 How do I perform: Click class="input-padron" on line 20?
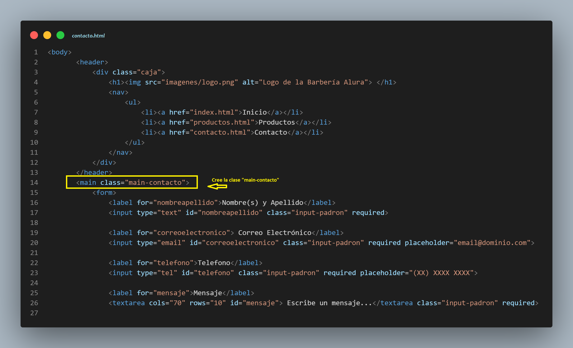point(323,243)
